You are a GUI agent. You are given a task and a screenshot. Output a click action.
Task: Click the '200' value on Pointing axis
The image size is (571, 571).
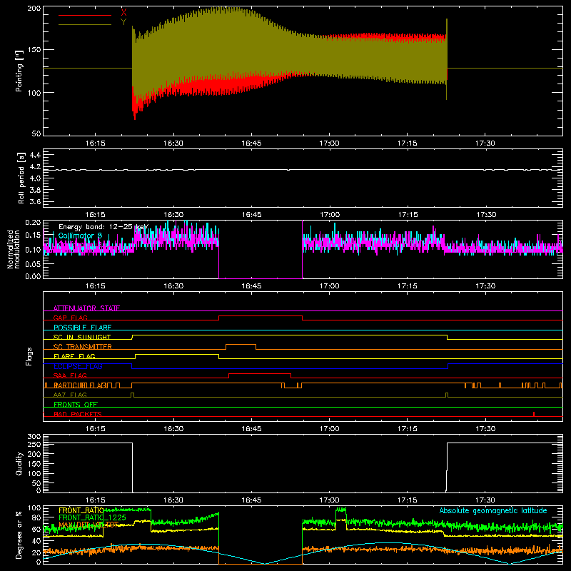(x=34, y=9)
